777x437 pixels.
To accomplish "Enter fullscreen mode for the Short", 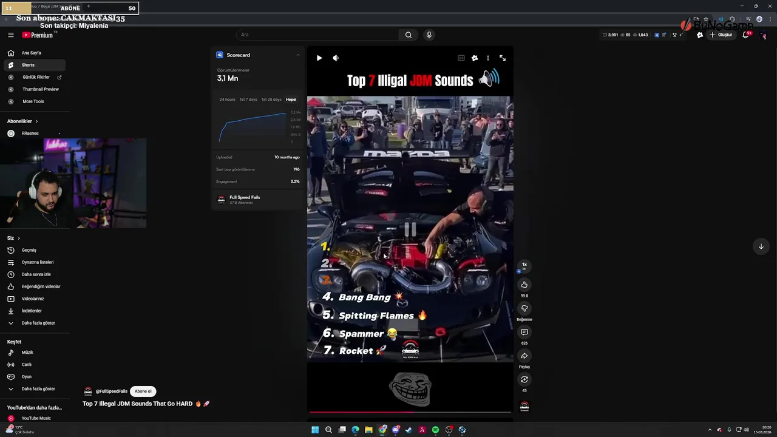I will click(503, 58).
